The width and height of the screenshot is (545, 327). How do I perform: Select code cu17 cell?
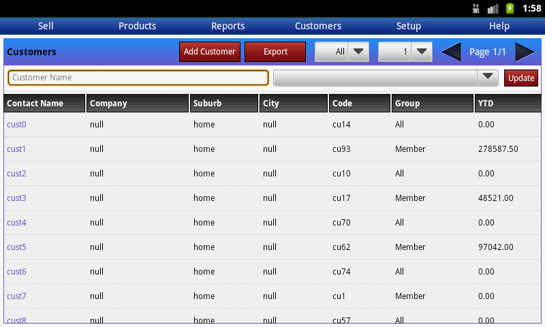pyautogui.click(x=341, y=198)
